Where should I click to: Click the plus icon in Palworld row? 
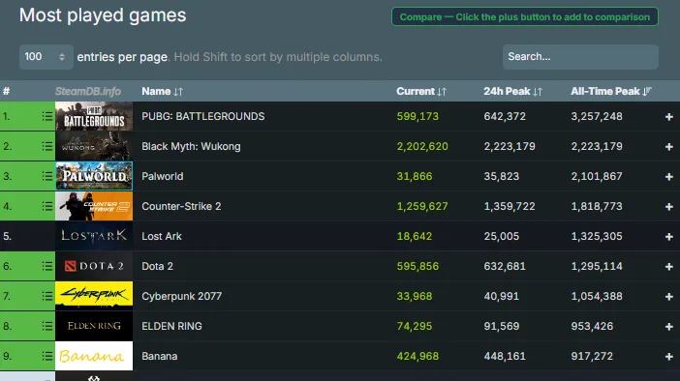668,177
